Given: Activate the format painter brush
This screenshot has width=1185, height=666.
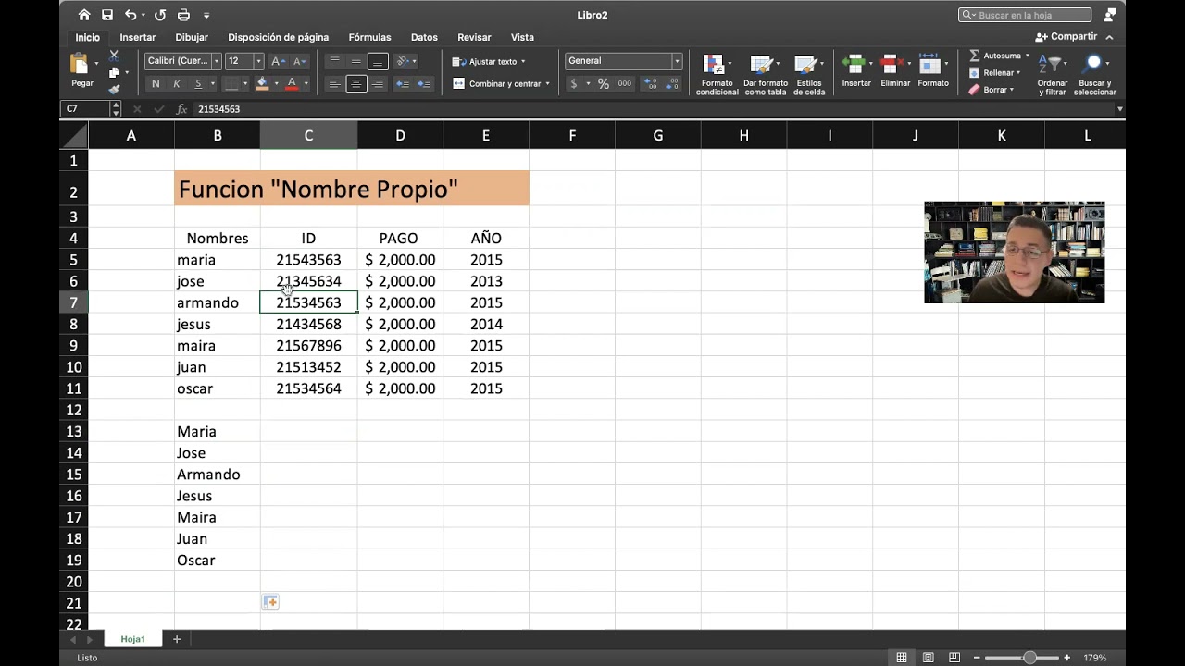Looking at the screenshot, I should pos(114,89).
